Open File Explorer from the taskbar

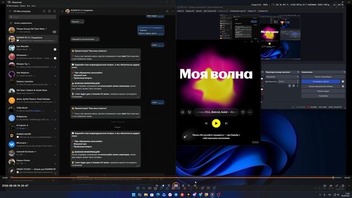tap(146, 195)
